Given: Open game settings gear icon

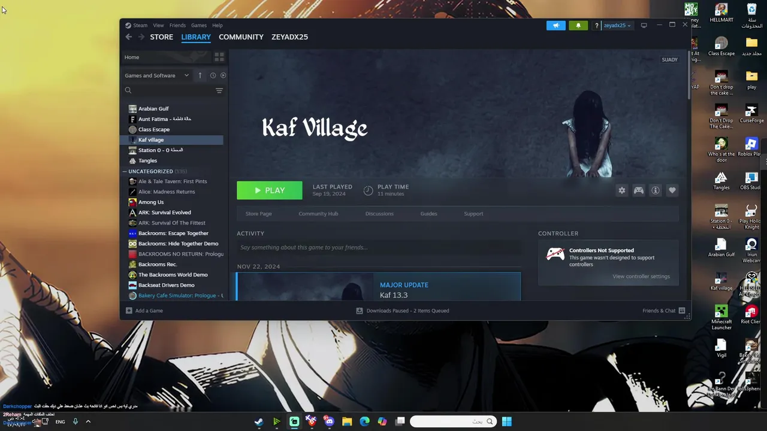Looking at the screenshot, I should point(622,190).
